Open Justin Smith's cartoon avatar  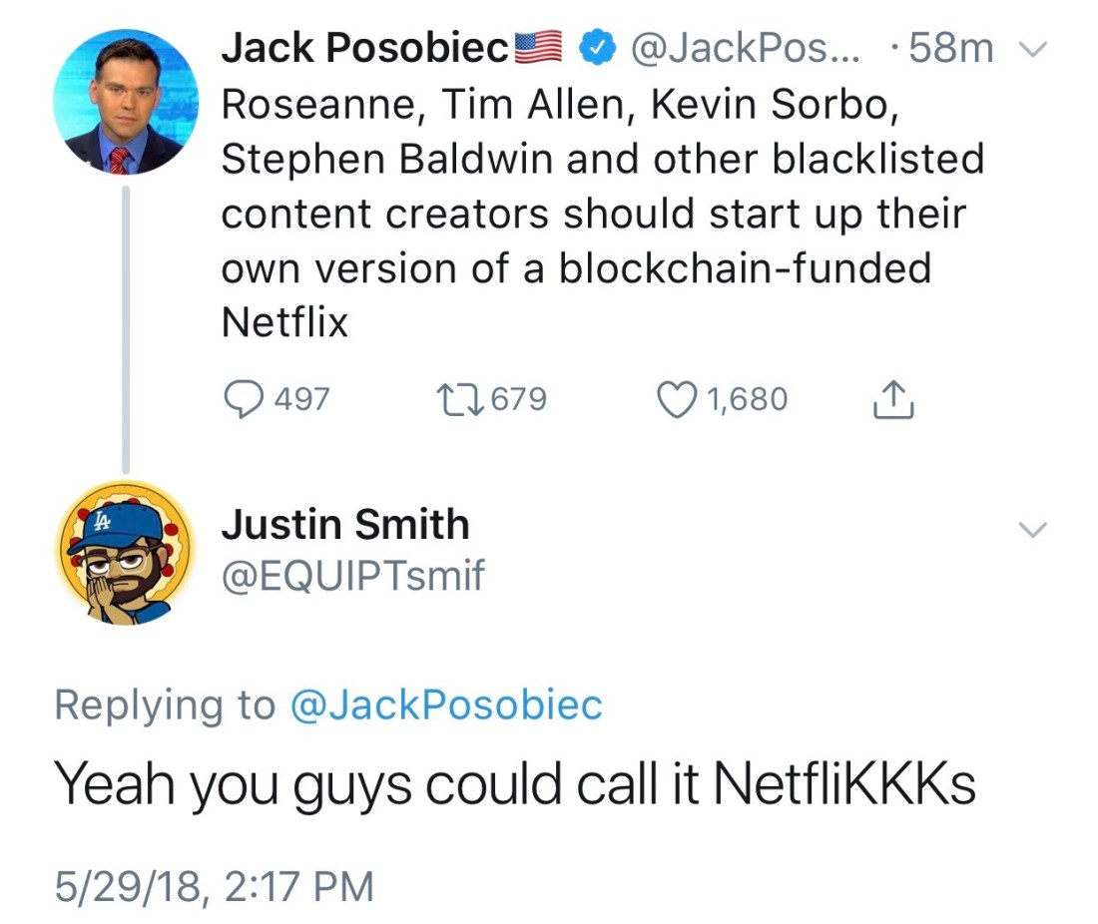tap(126, 553)
